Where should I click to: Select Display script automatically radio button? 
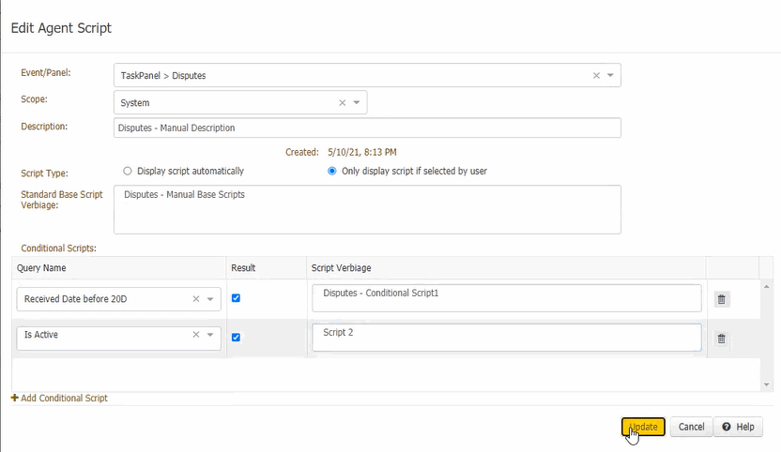coord(128,172)
